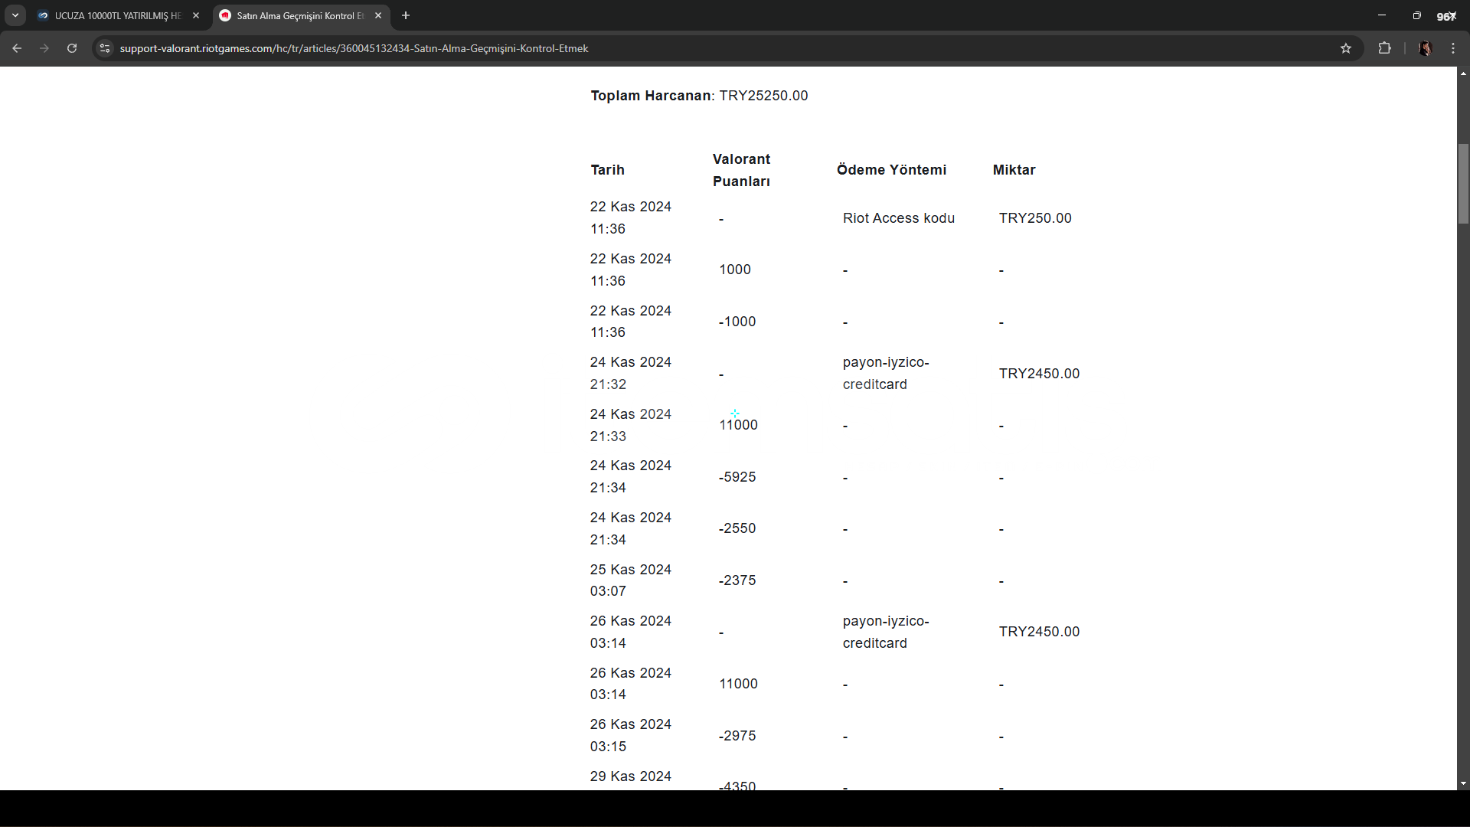Click the page scrollbar thumb
The height and width of the screenshot is (827, 1470).
click(1463, 184)
